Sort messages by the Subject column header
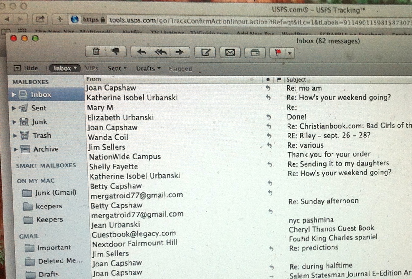The image size is (412, 279). 296,80
